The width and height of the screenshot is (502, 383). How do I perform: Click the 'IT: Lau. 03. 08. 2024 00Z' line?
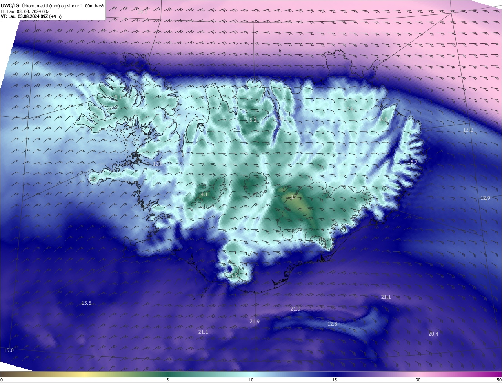[25, 11]
